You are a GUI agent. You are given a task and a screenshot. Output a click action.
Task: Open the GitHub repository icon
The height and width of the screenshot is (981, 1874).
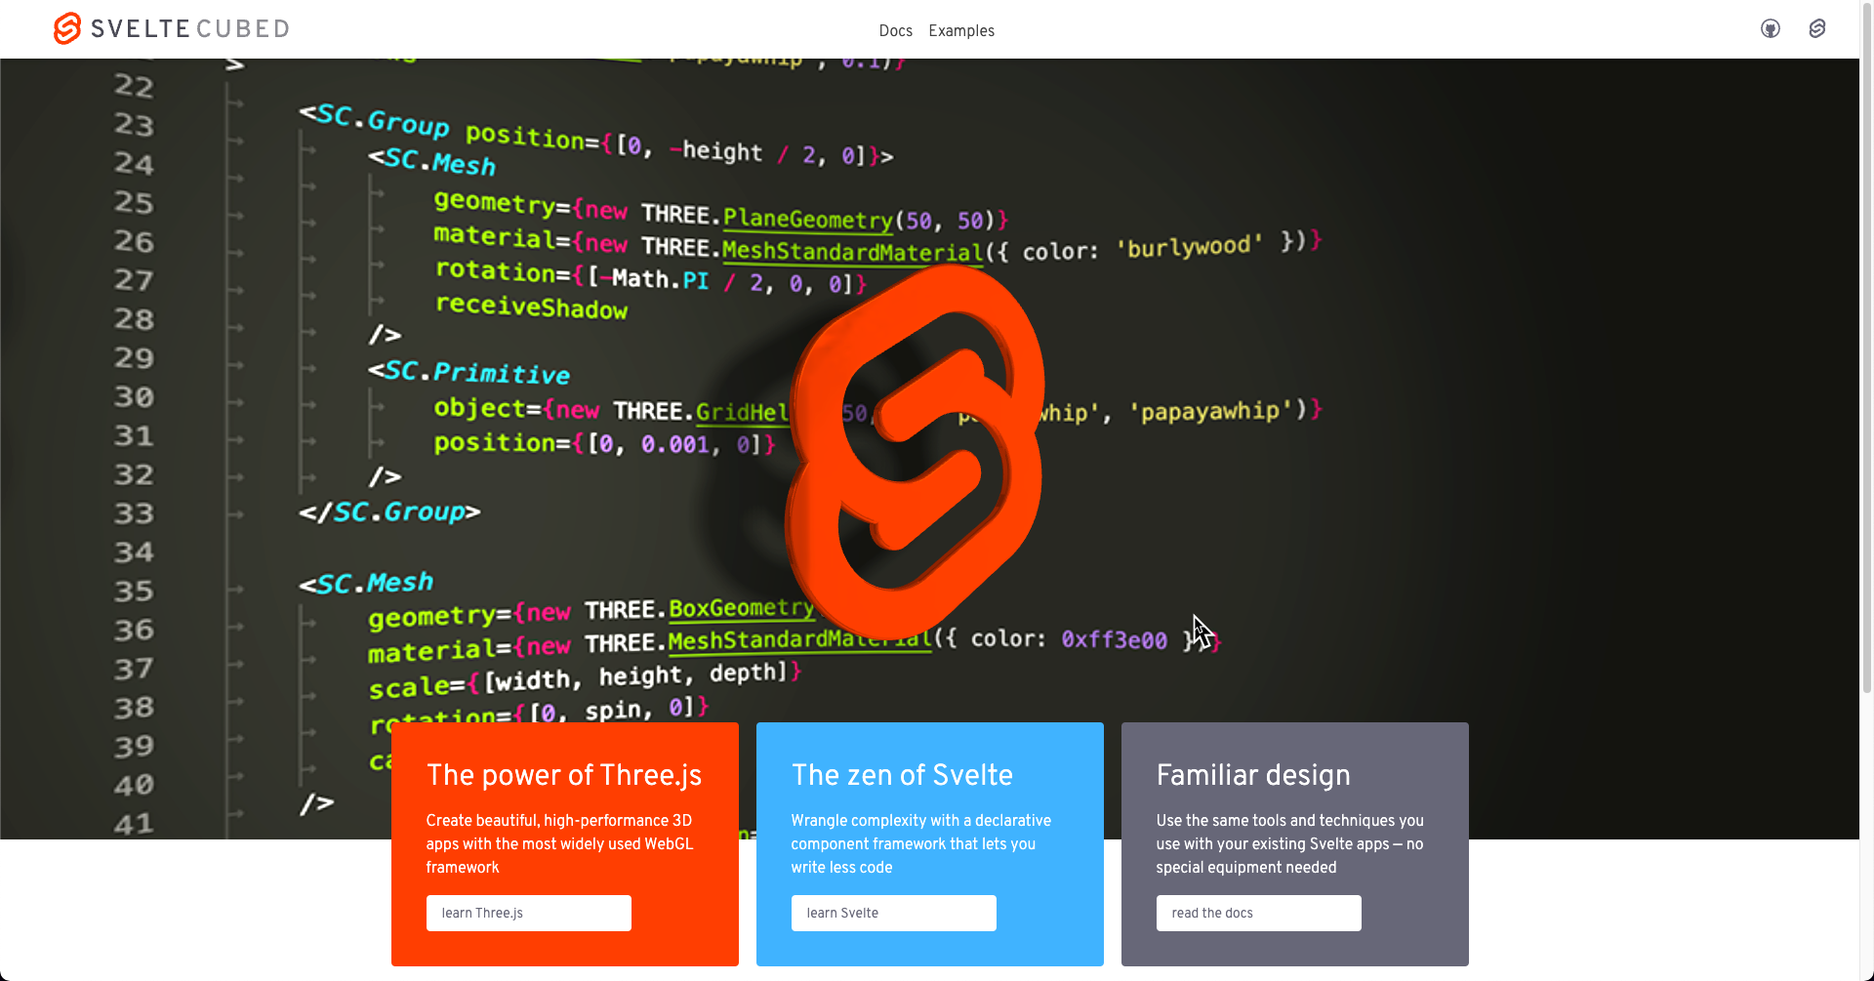1771,29
